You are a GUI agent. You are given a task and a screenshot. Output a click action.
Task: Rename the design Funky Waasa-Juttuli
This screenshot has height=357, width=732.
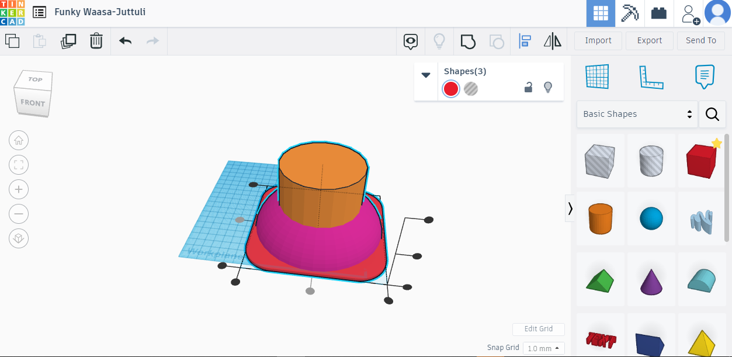(100, 12)
